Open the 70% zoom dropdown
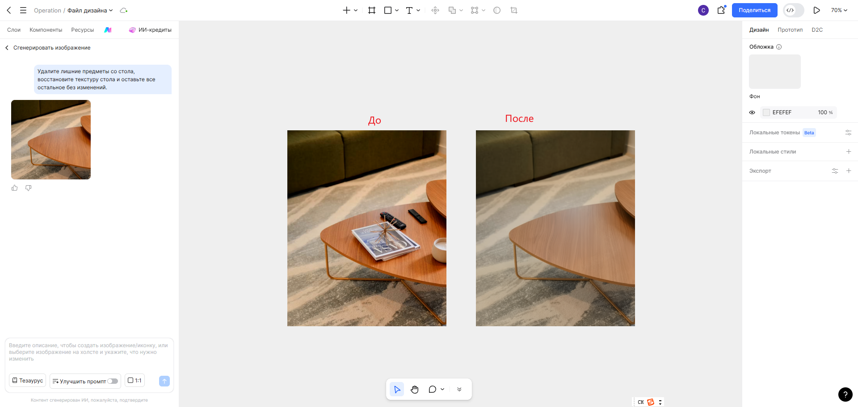 coord(839,10)
